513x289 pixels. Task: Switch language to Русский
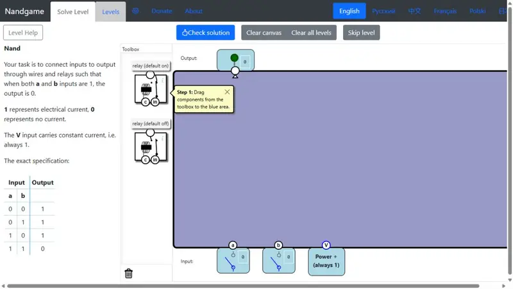383,11
